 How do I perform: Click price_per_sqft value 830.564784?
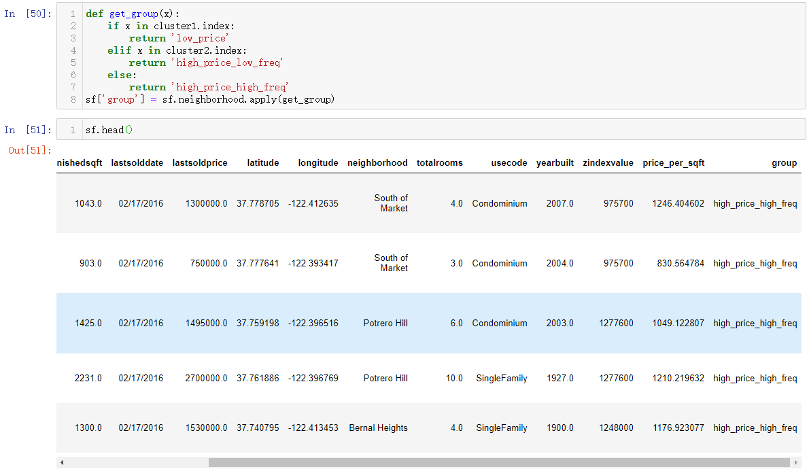pos(681,264)
